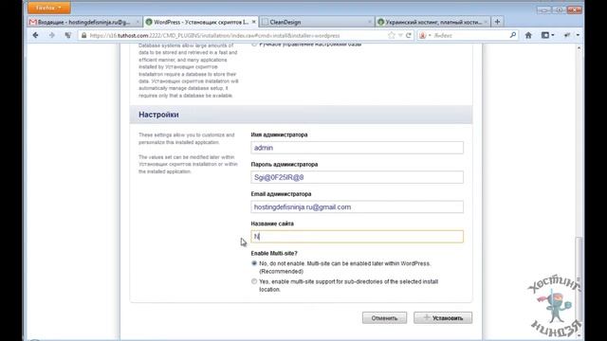Close the Gmail inbox tab
The height and width of the screenshot is (341, 607).
pyautogui.click(x=138, y=22)
